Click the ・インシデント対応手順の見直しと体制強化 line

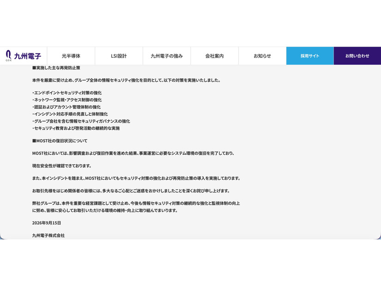70,114
